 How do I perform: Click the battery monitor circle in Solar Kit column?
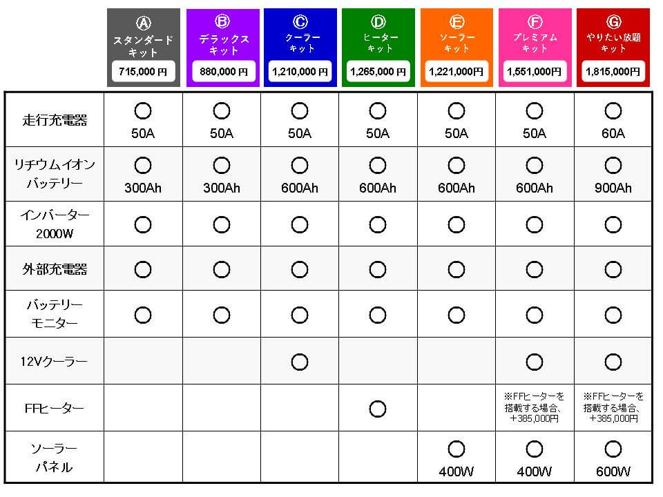[457, 315]
